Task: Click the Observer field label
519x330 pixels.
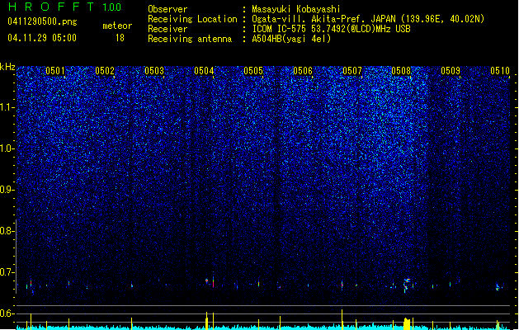Action: (167, 9)
